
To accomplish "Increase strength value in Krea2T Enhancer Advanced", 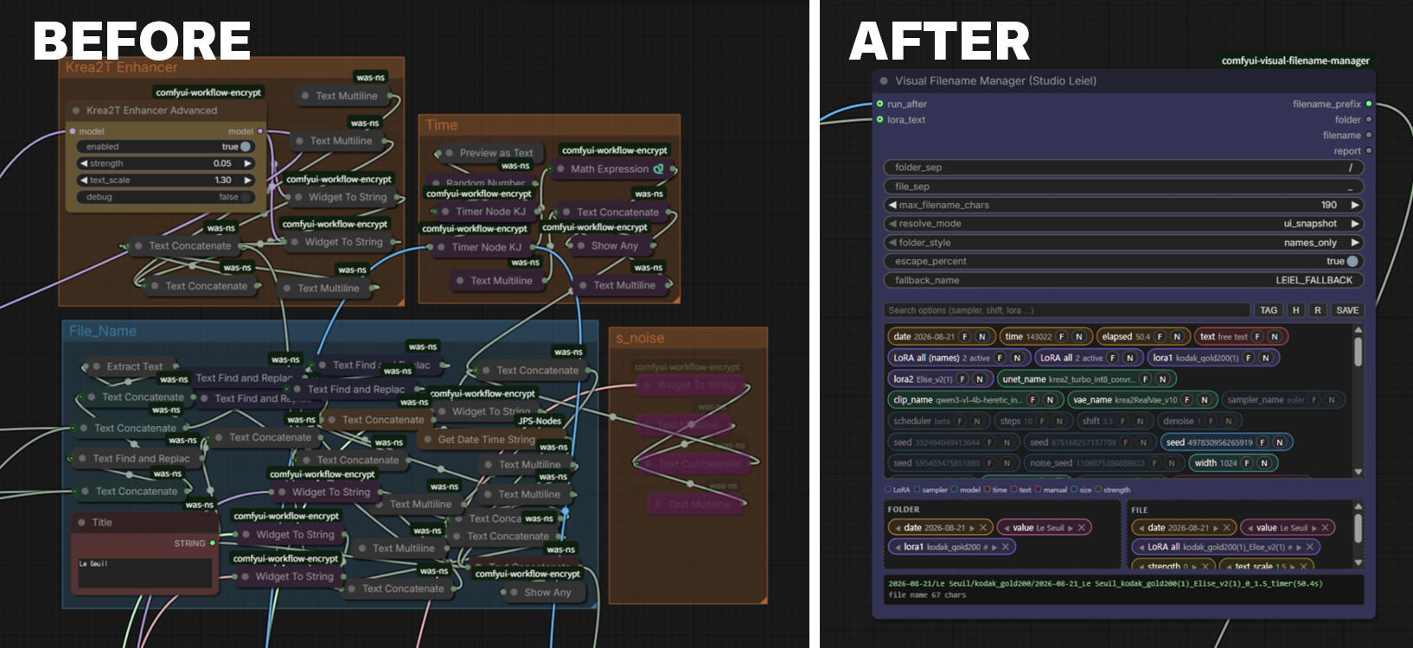I will point(248,163).
